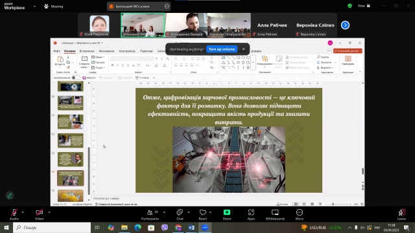415x233 pixels.
Task: Click the Find magnifier icon in ribbon
Action: [318, 57]
